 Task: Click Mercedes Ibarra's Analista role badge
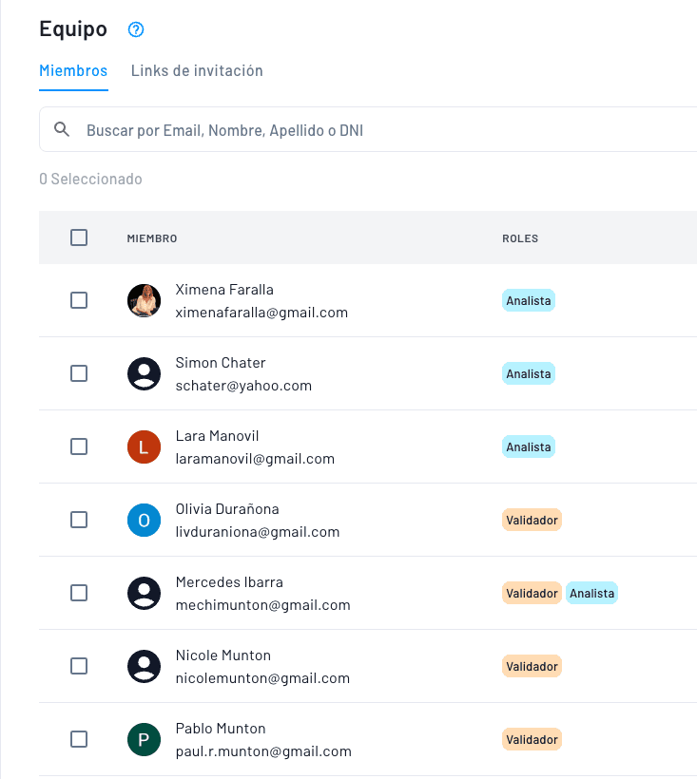591,593
